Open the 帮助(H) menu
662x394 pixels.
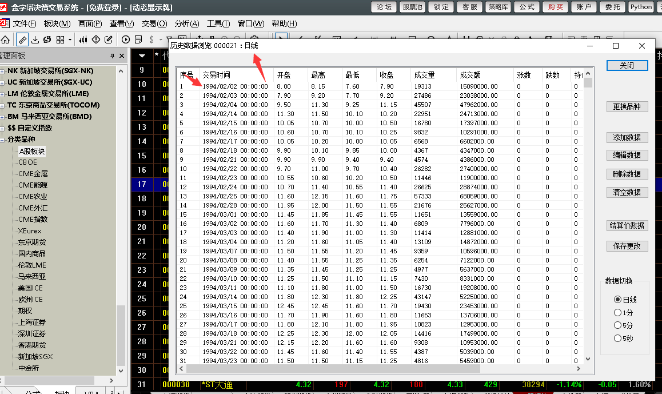(284, 23)
